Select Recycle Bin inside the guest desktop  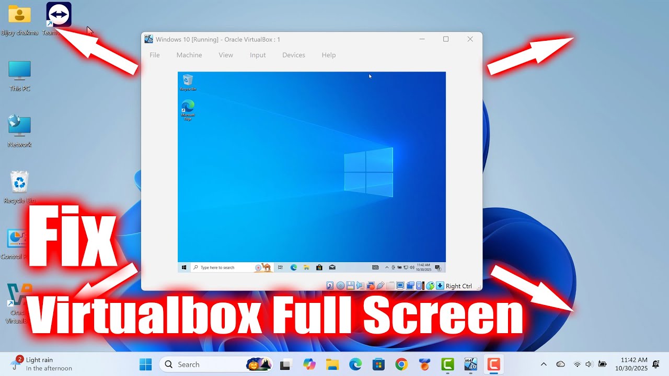[x=188, y=83]
